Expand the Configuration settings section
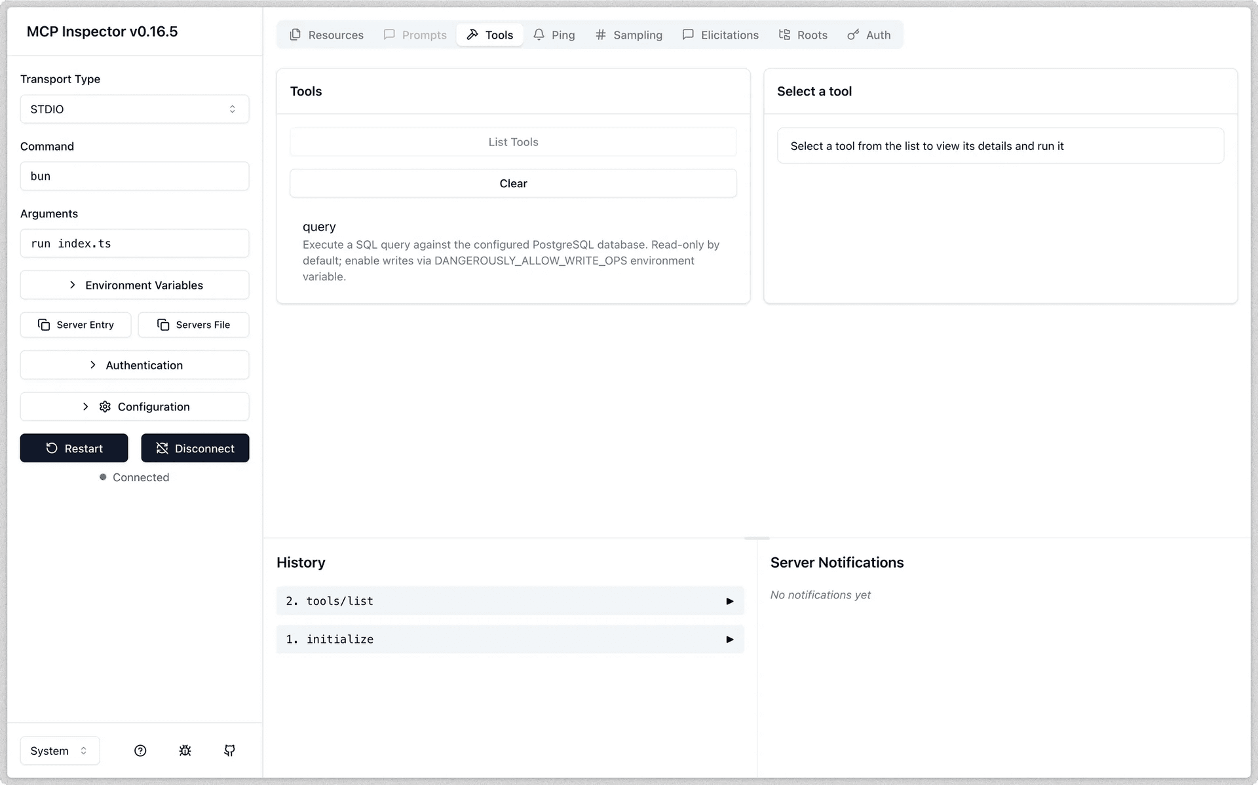The width and height of the screenshot is (1258, 785). 134,407
